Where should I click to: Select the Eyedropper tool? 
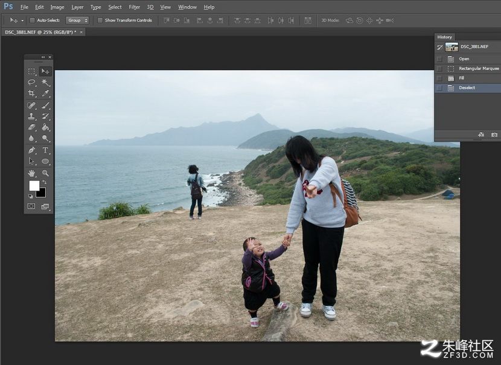click(x=45, y=94)
